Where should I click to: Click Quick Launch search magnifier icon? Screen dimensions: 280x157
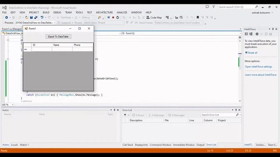(x=256, y=7)
